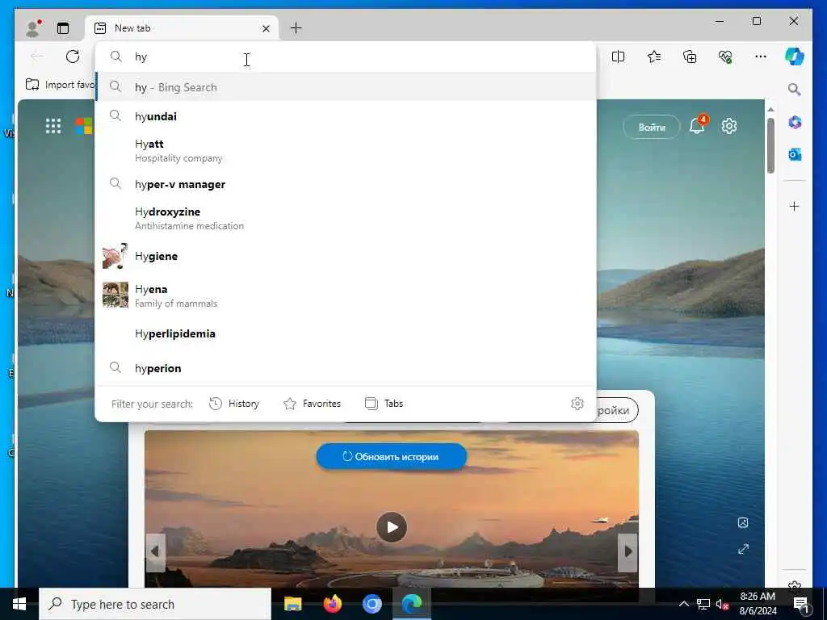Play the featured story video

pyautogui.click(x=392, y=526)
